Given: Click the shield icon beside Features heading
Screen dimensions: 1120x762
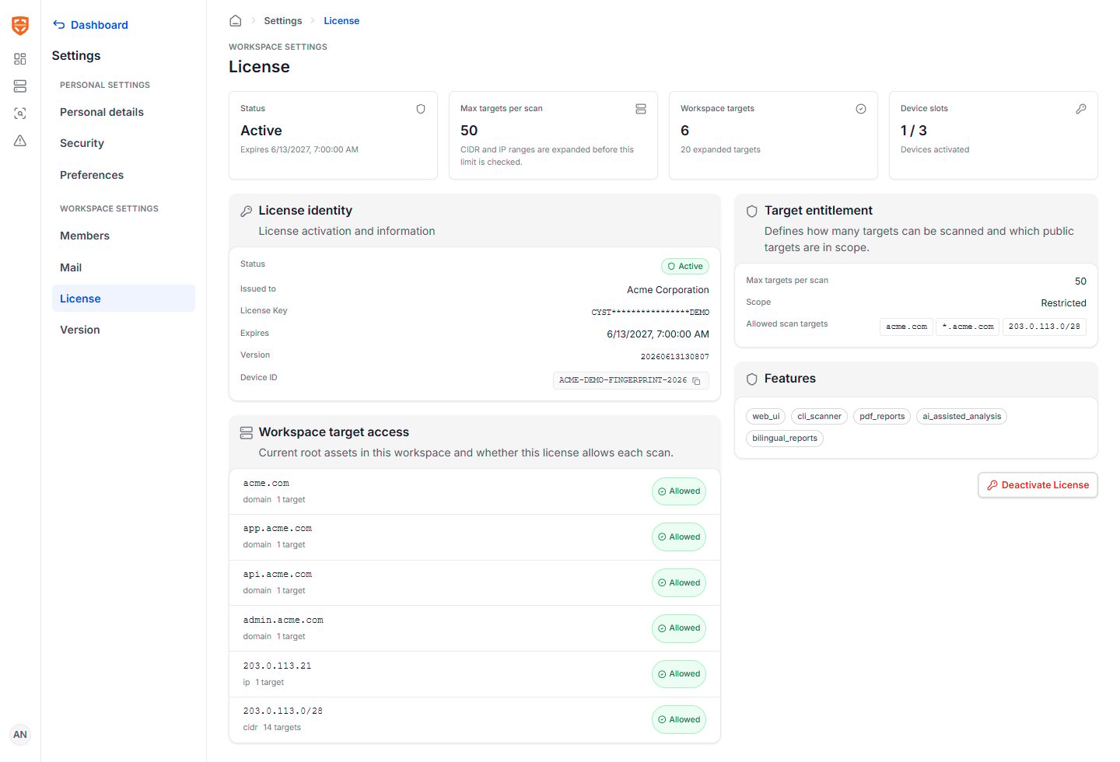Looking at the screenshot, I should (752, 379).
